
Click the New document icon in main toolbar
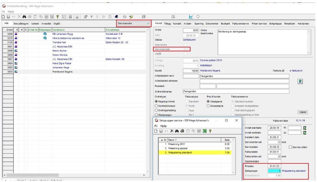click(x=3, y=17)
